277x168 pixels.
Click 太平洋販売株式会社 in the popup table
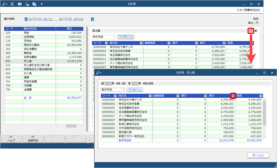pos(130,128)
